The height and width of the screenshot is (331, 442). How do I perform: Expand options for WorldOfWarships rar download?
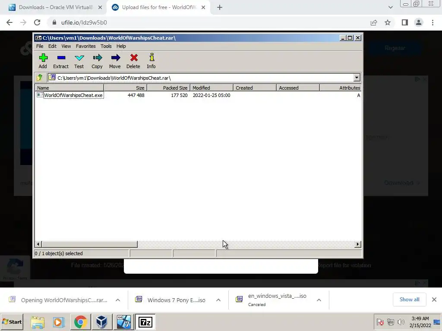118,300
